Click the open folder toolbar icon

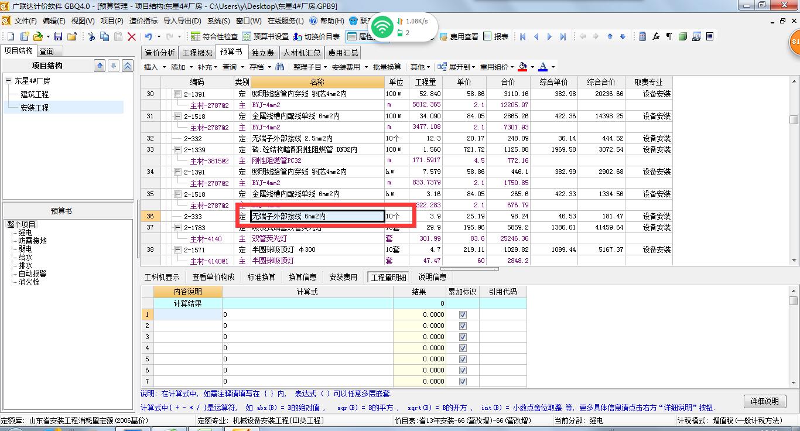[x=37, y=36]
